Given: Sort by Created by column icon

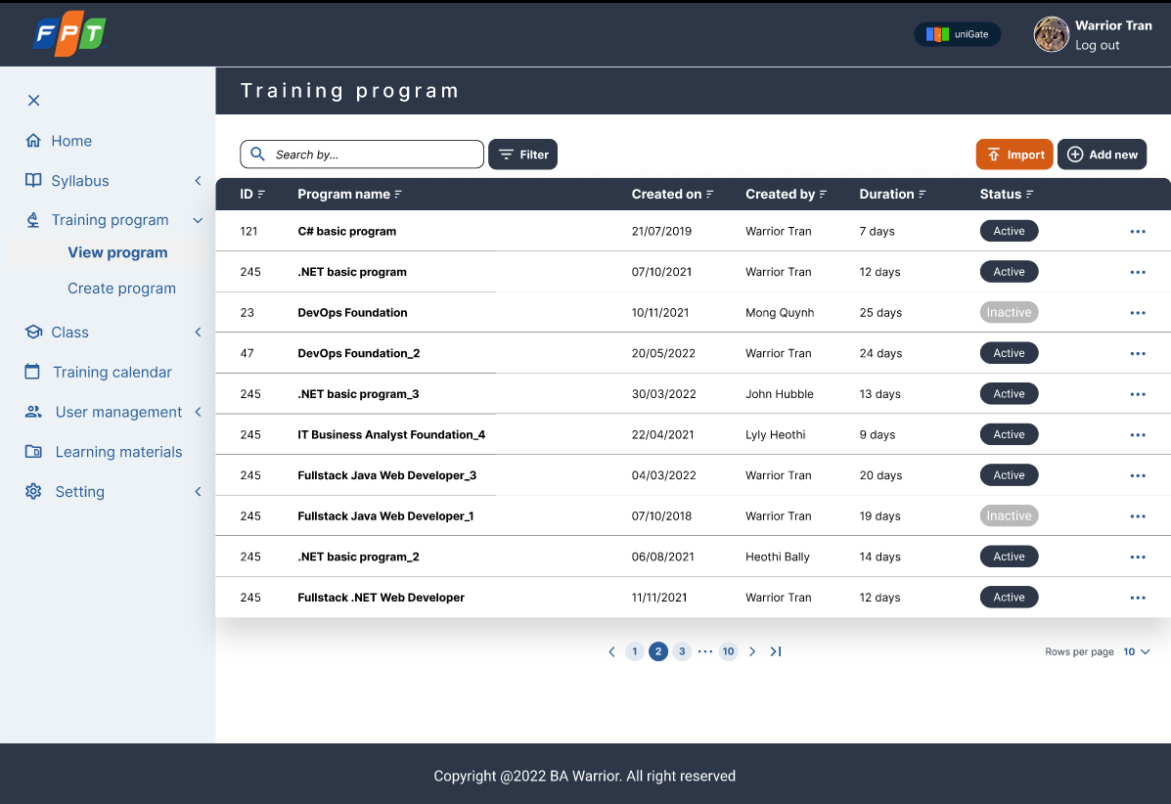Looking at the screenshot, I should [x=823, y=194].
